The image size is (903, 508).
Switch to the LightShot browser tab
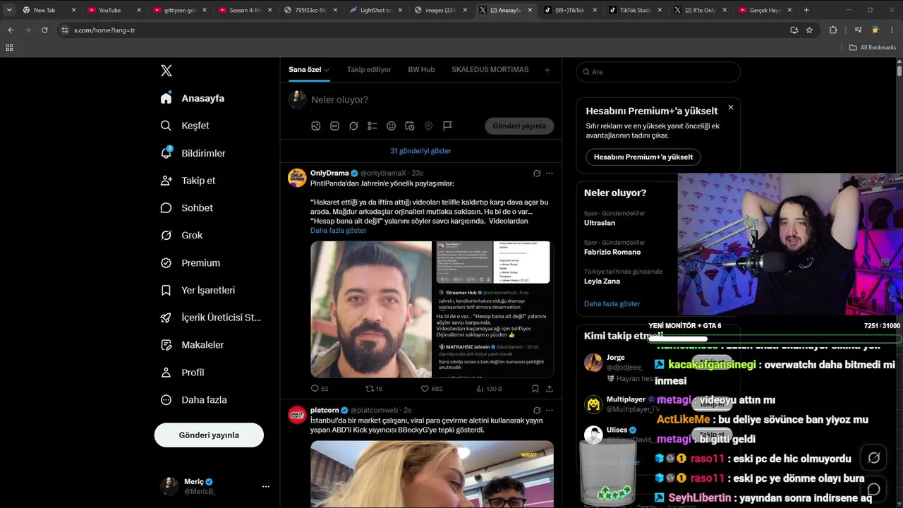376,10
